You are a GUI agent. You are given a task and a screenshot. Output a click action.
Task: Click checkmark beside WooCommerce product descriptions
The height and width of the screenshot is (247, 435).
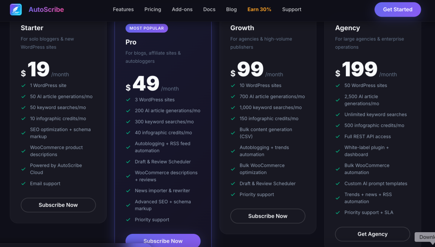(x=23, y=151)
